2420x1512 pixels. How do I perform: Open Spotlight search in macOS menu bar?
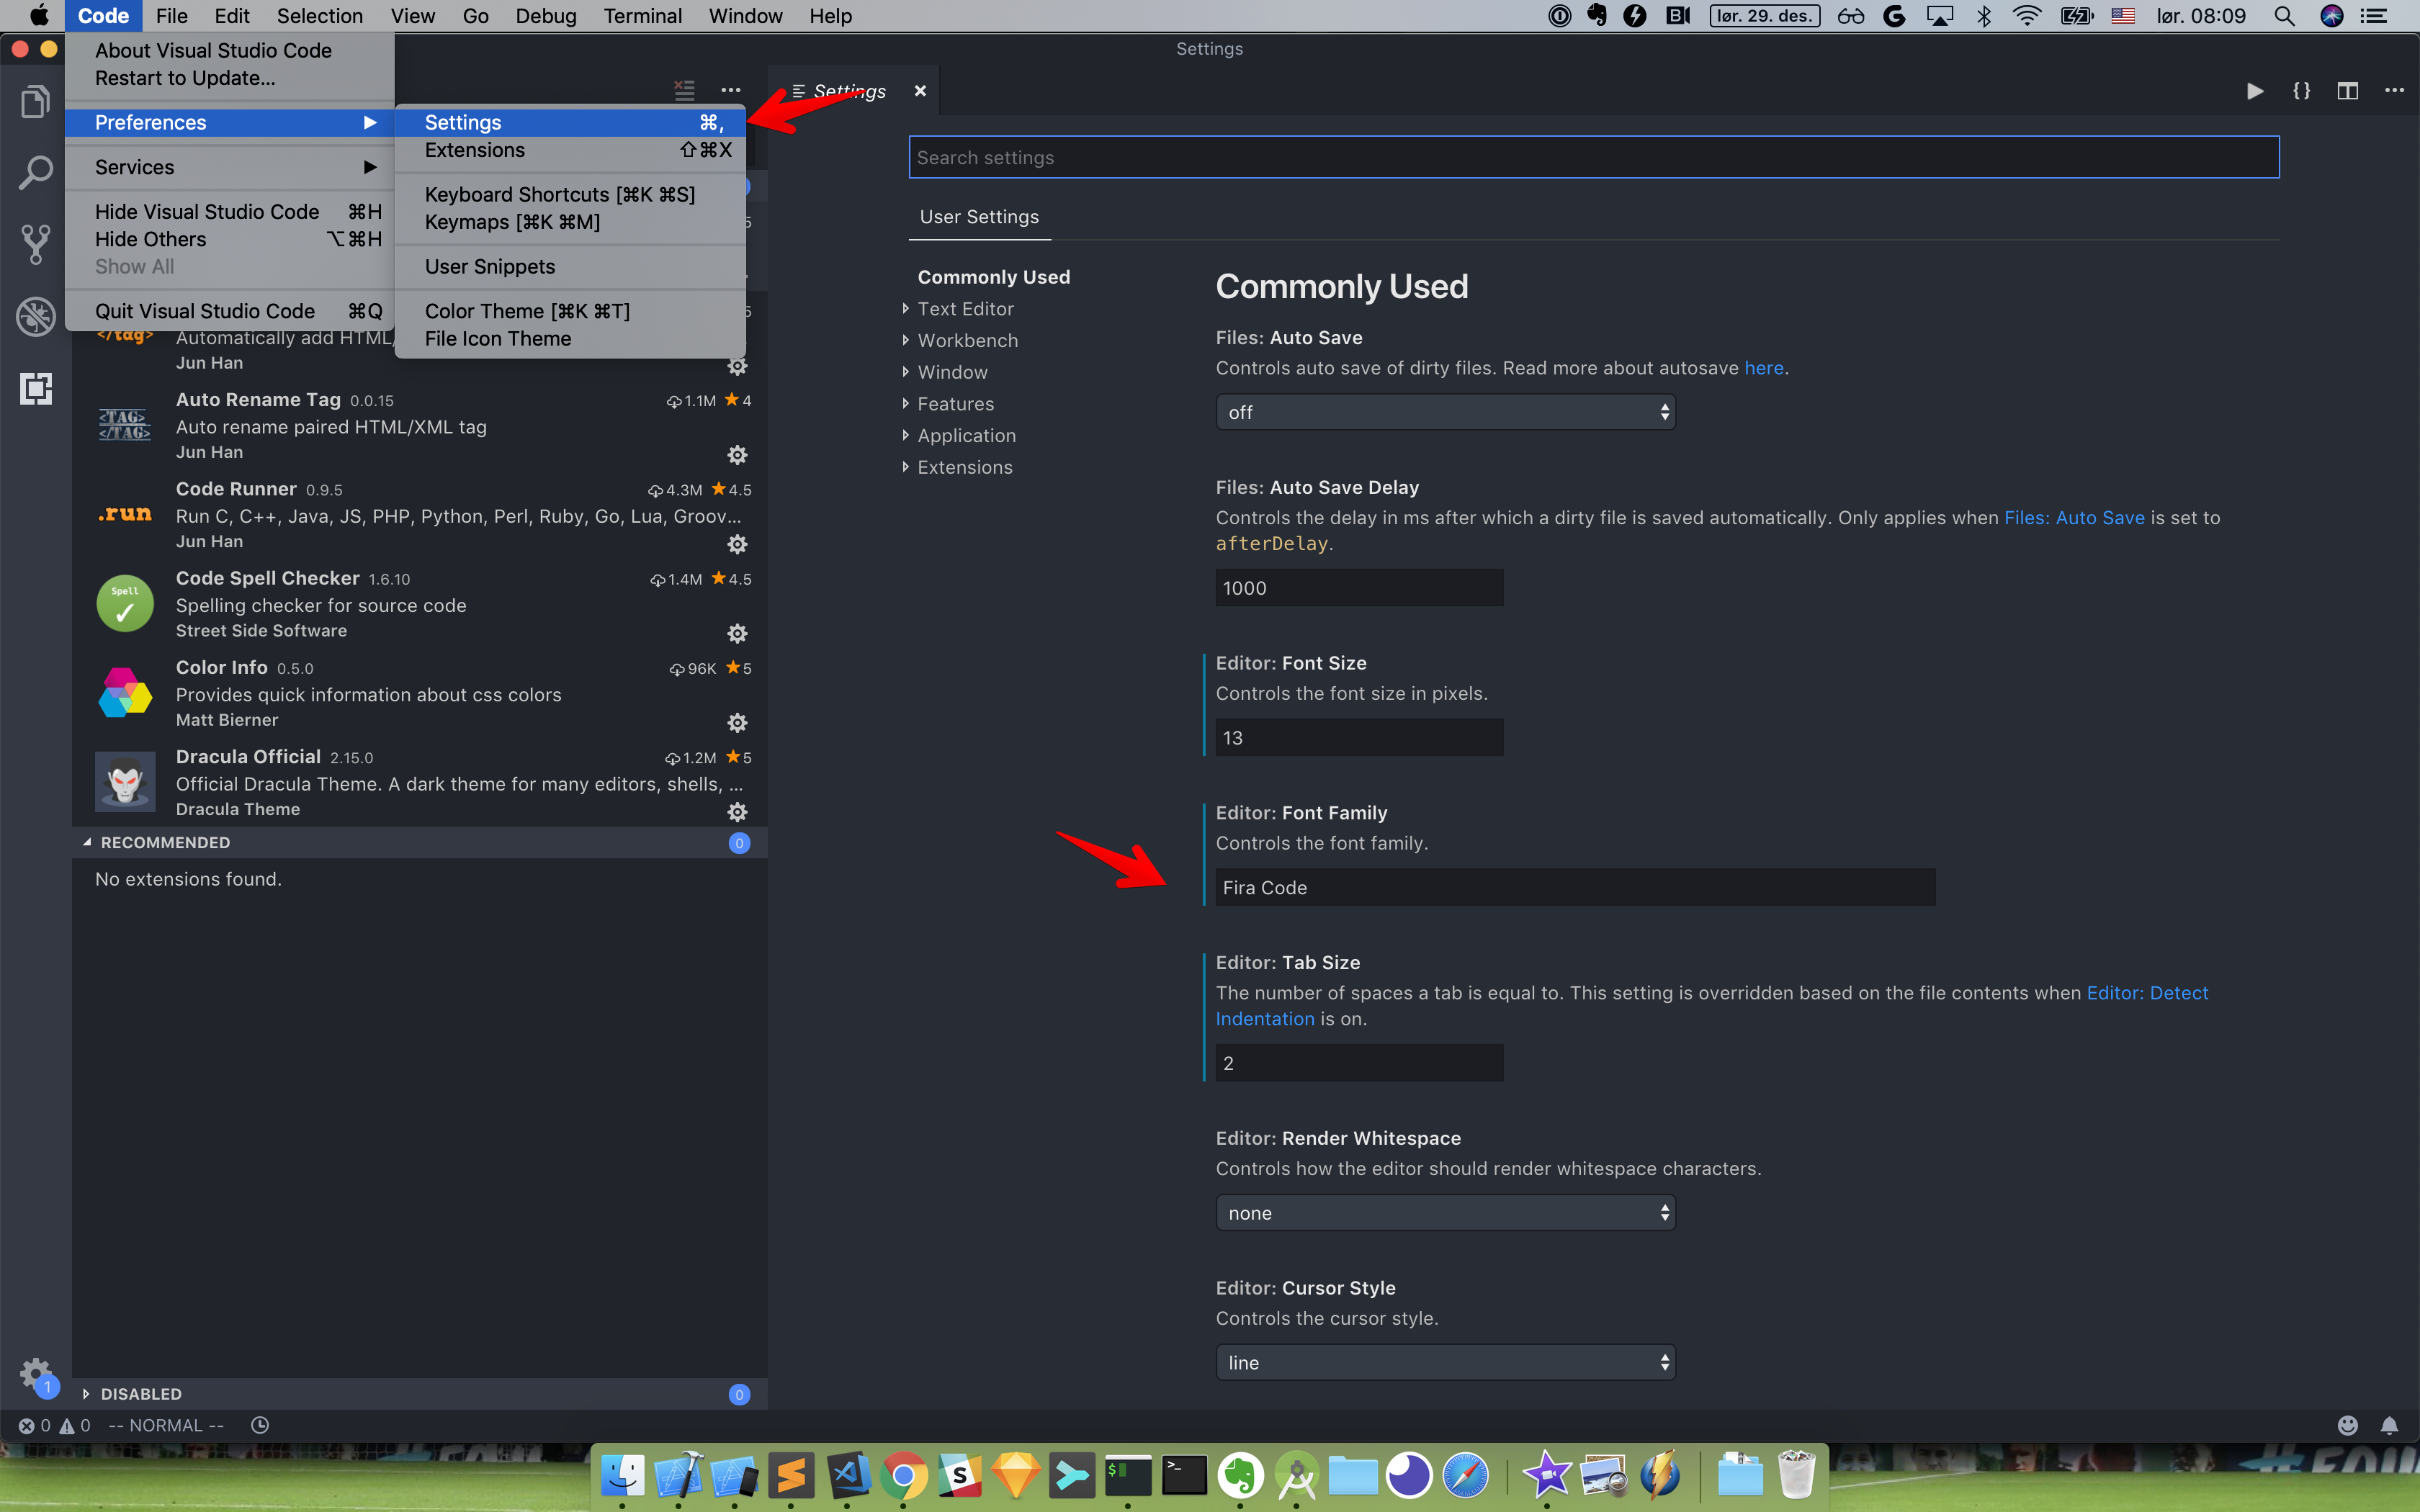[x=2284, y=16]
